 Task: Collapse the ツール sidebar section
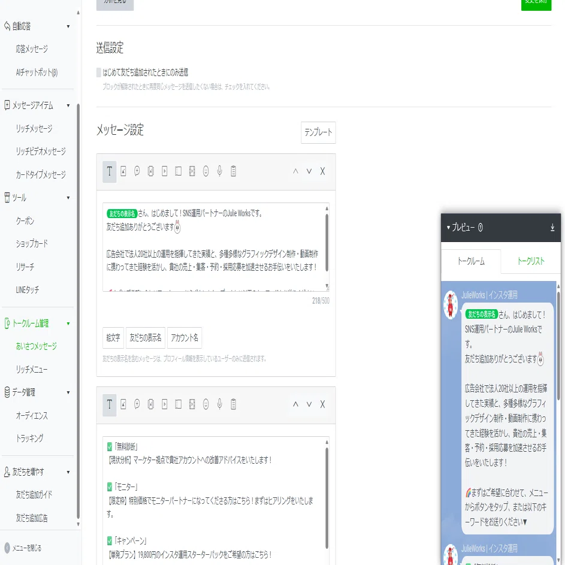click(x=68, y=198)
